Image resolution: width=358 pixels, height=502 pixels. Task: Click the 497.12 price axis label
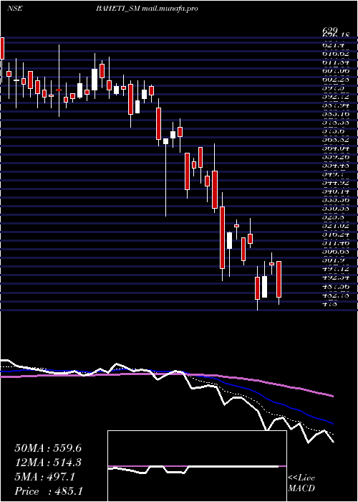336,269
